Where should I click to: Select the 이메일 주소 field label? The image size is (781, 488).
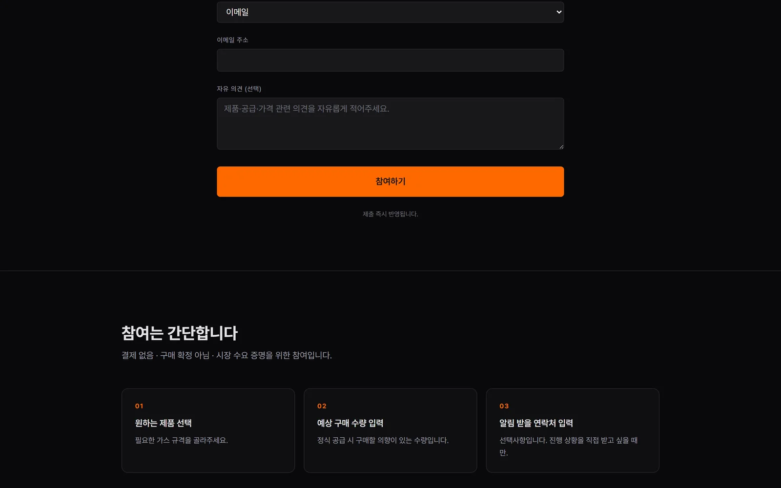pos(232,40)
